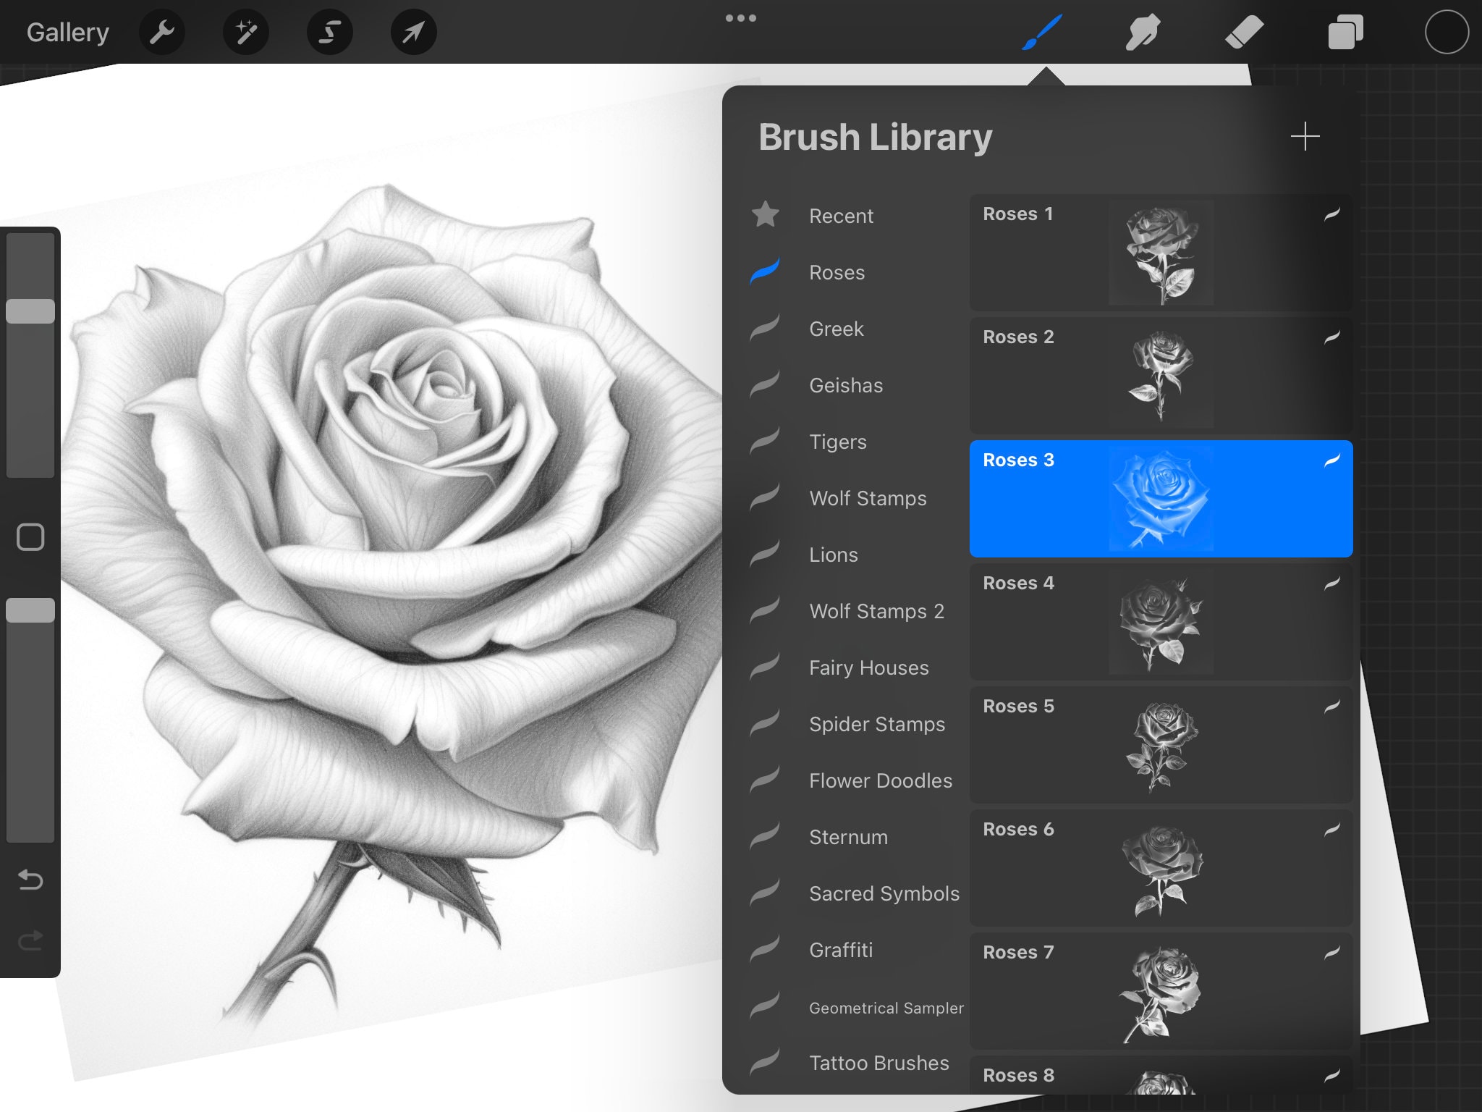Tap the brush icon beside Graffiti

tap(765, 948)
